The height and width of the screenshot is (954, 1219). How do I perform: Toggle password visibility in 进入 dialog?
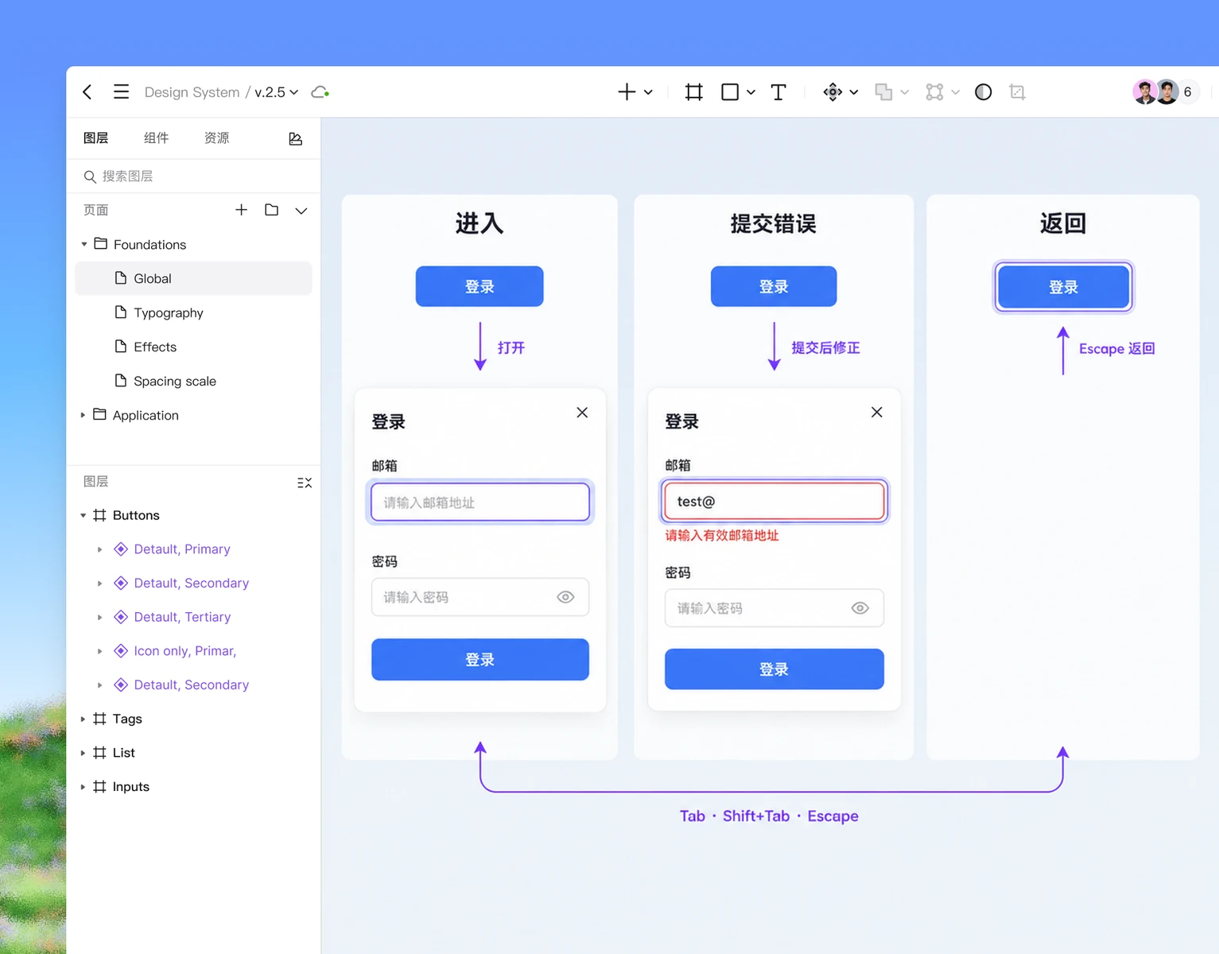(x=565, y=597)
